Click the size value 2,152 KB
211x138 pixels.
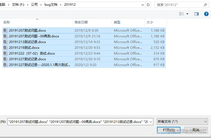tap(157, 48)
